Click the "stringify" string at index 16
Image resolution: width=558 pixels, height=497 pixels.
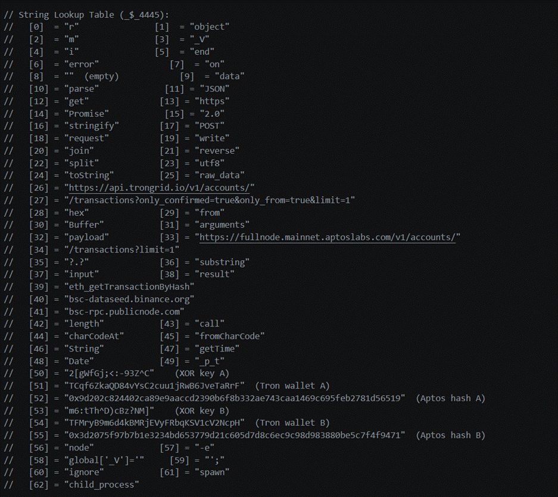coord(92,126)
